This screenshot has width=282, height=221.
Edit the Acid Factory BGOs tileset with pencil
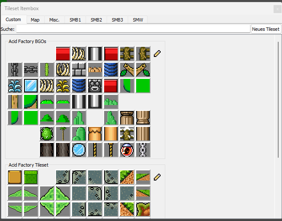click(x=157, y=54)
